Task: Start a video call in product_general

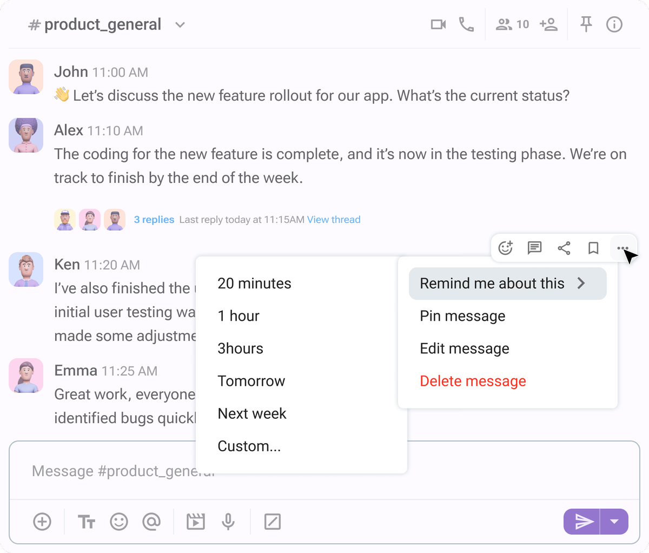Action: (x=438, y=24)
